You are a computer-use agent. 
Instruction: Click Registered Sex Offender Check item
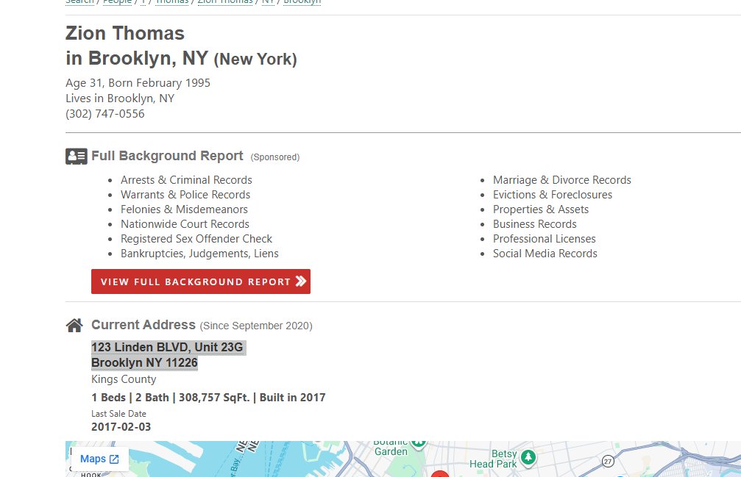[196, 239]
